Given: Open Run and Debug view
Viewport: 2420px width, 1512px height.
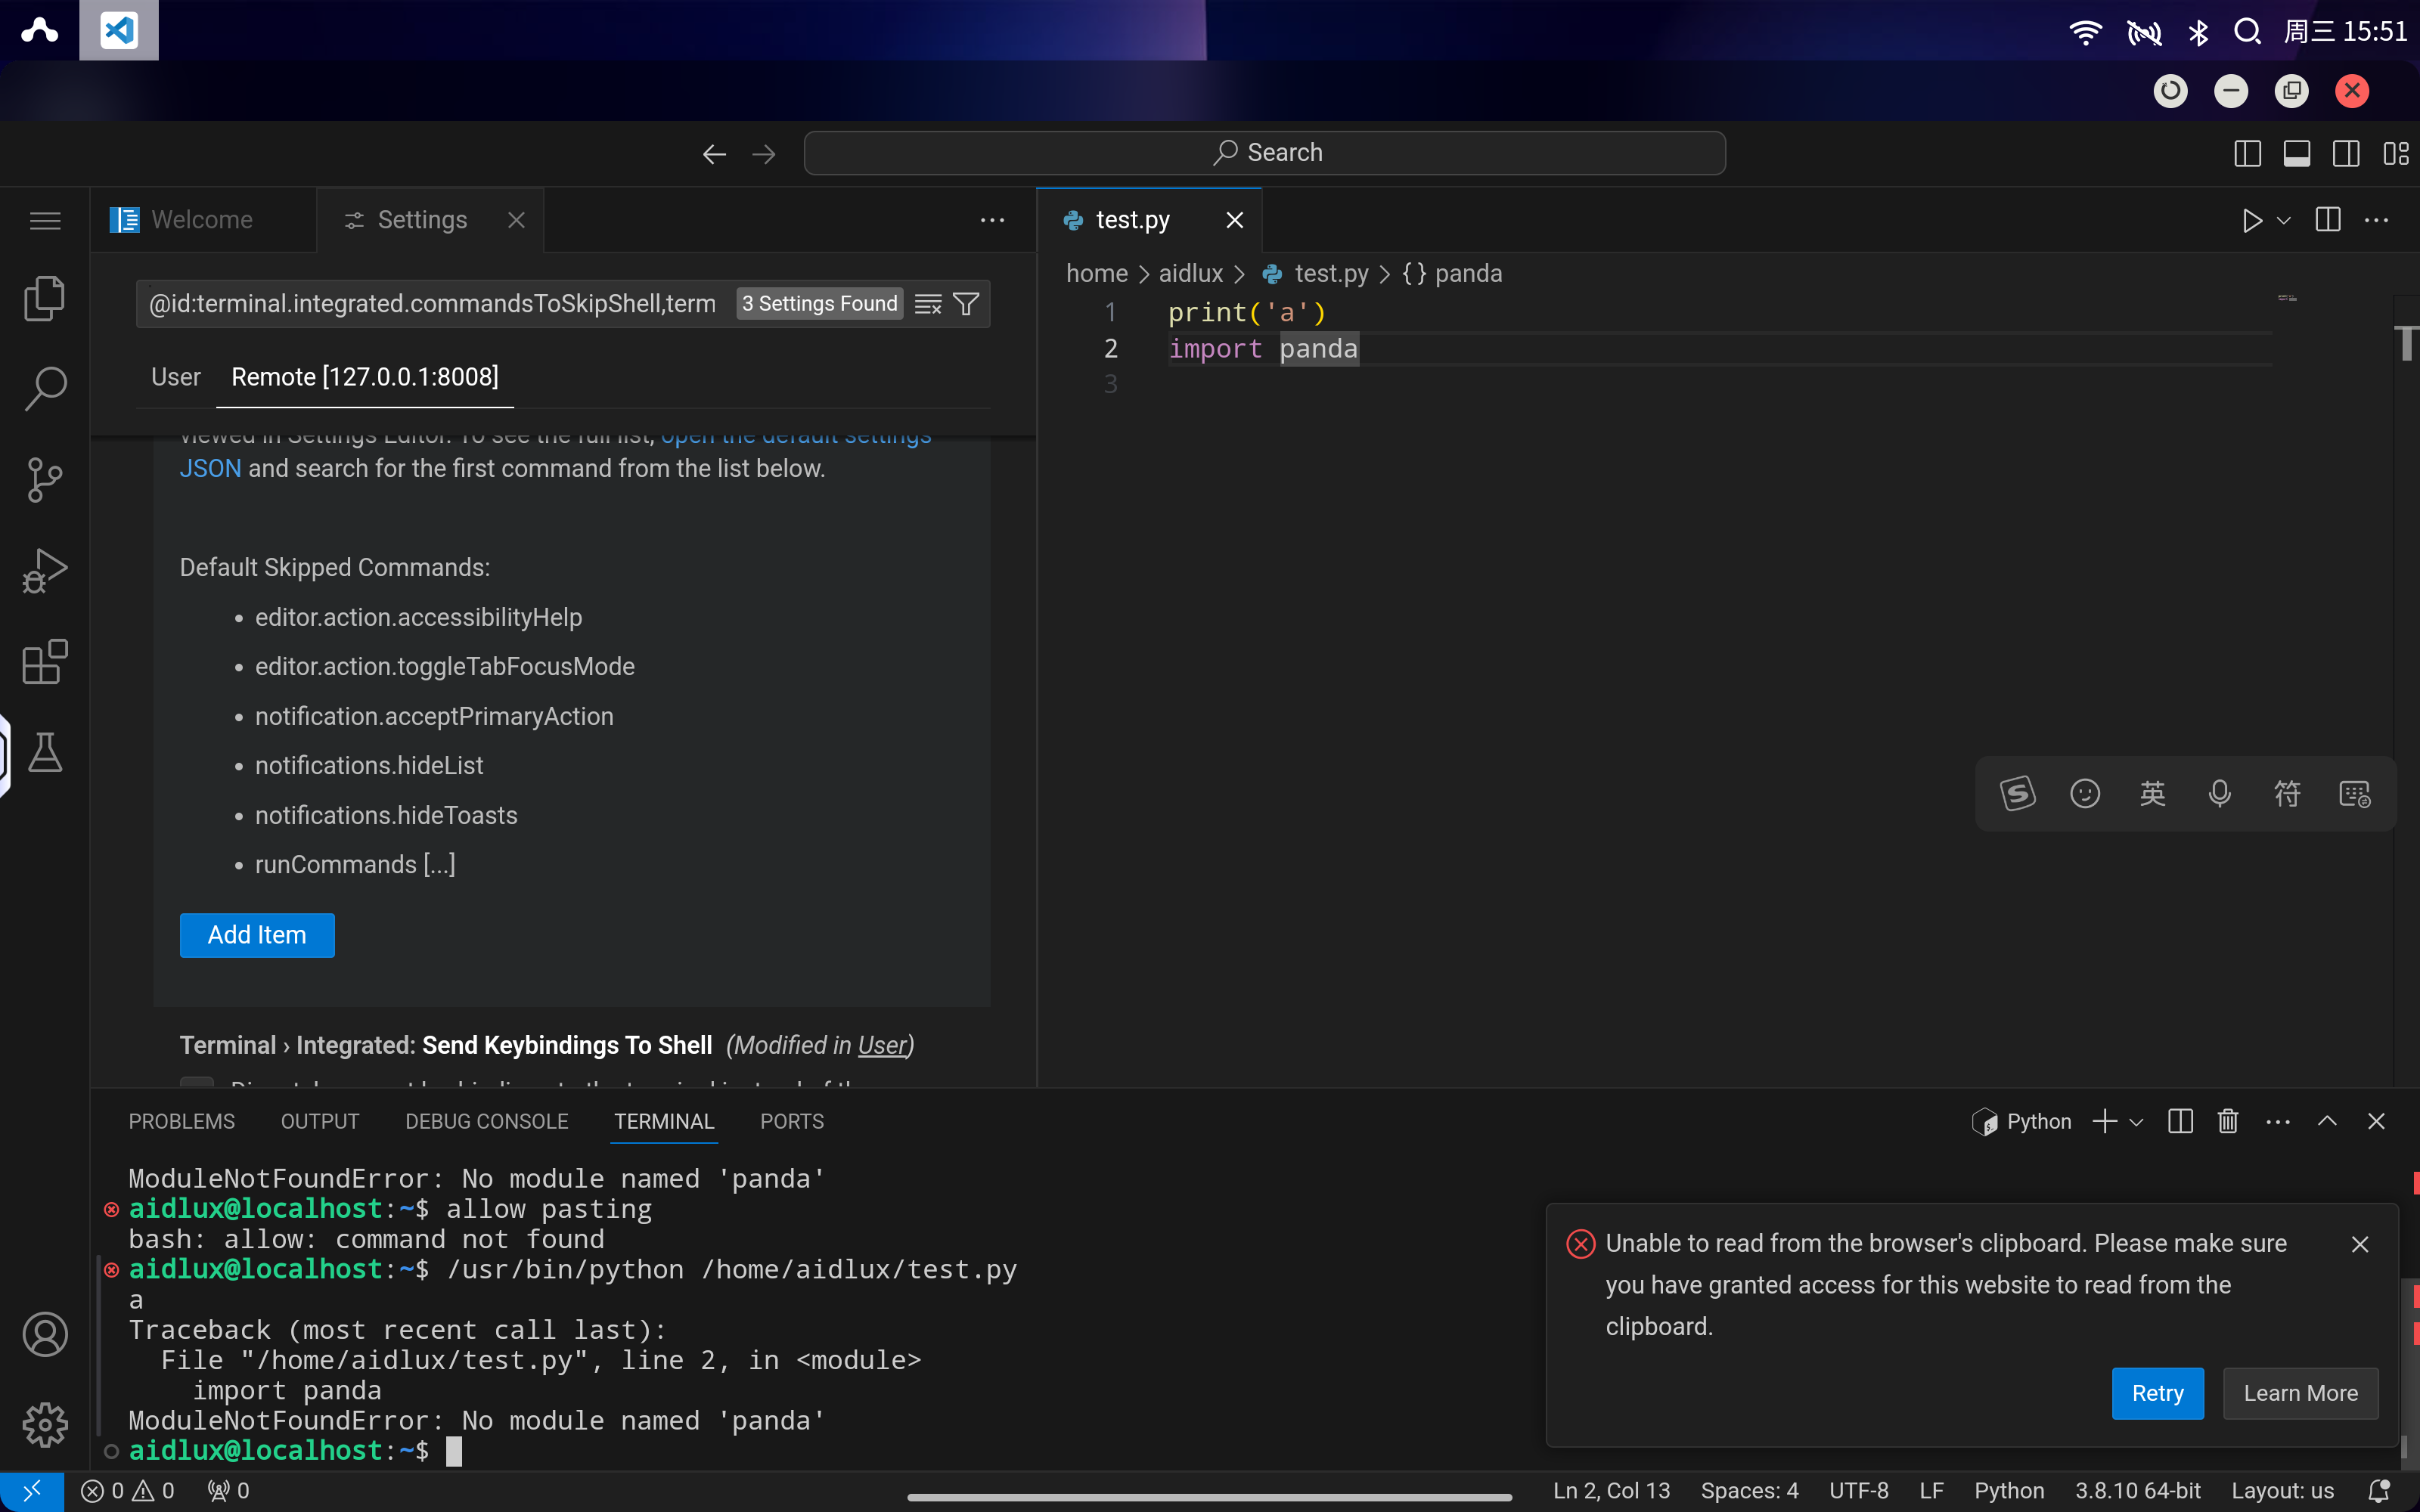Looking at the screenshot, I should point(45,570).
